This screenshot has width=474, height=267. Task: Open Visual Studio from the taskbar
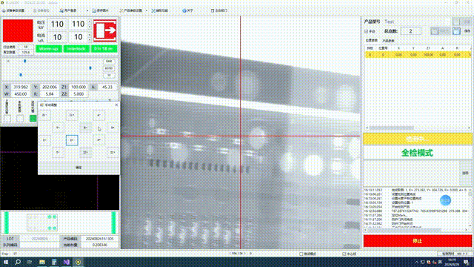[x=66, y=262]
